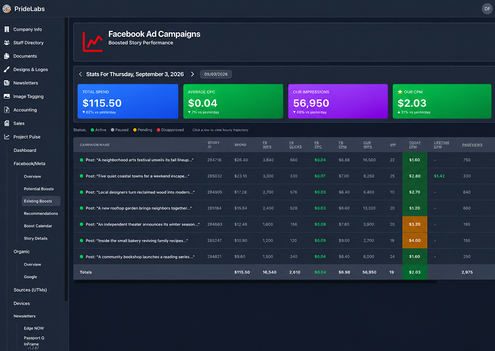The width and height of the screenshot is (495, 351).
Task: Open independent theater winter season campaign row
Action: pyautogui.click(x=284, y=224)
